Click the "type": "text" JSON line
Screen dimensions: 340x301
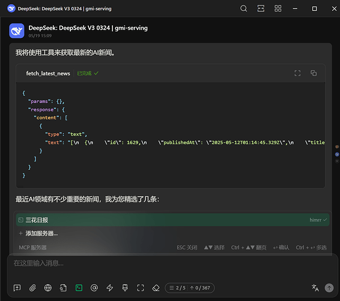tap(66, 134)
